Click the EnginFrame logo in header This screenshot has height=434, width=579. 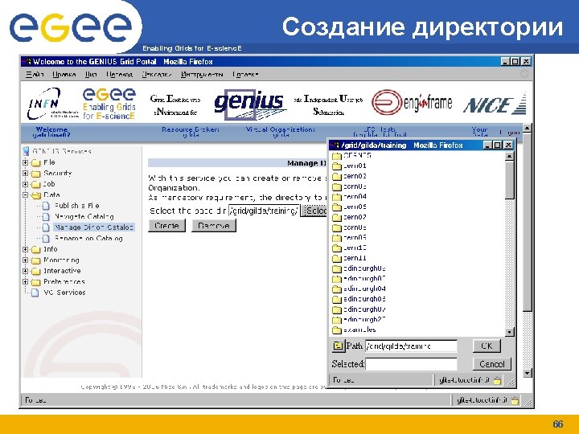pos(412,102)
